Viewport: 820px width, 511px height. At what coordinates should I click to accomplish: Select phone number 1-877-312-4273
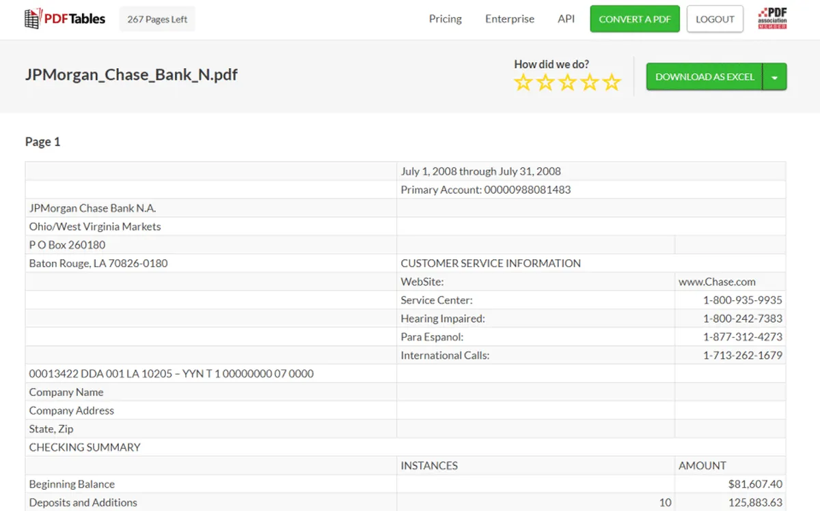click(743, 337)
